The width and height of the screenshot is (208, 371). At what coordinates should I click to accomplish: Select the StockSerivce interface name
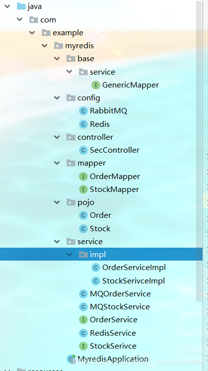tap(113, 346)
